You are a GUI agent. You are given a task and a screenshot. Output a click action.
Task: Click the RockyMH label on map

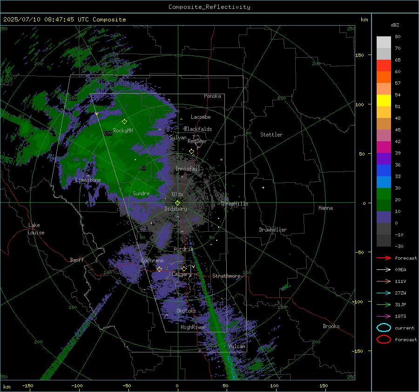[123, 131]
